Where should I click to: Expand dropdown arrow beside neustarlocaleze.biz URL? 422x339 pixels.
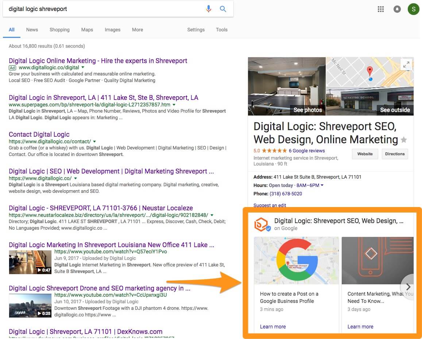212,215
